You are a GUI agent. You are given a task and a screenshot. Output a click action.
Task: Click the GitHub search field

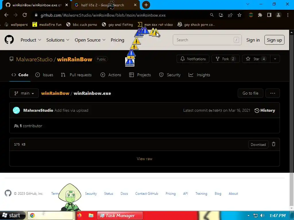pos(207,40)
